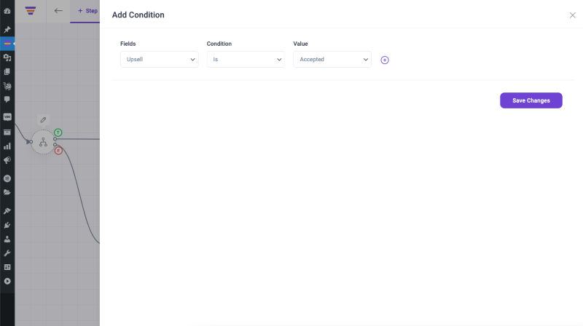Select the conditional branch node on the canvas
Viewport: 583px width, 326px height.
[43, 142]
